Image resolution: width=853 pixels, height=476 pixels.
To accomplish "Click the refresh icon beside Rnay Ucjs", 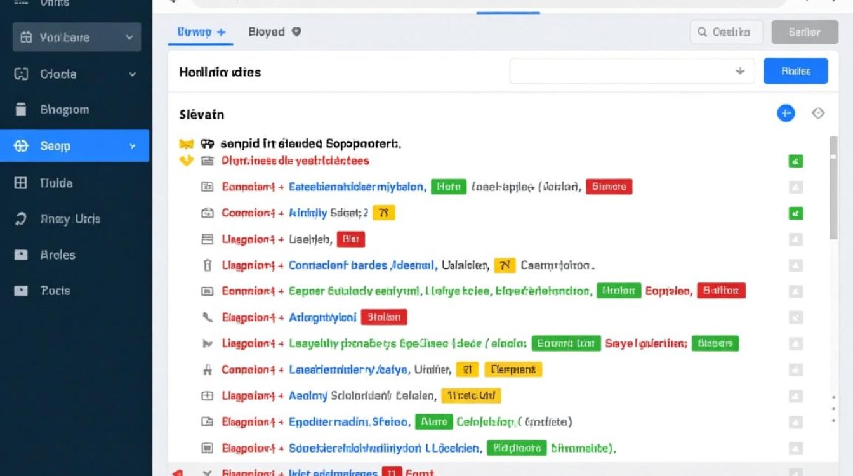I will [21, 219].
